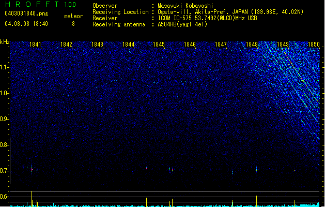Click the 1849 time axis marker
Viewport: 325px width, 207px height.
(x=283, y=45)
